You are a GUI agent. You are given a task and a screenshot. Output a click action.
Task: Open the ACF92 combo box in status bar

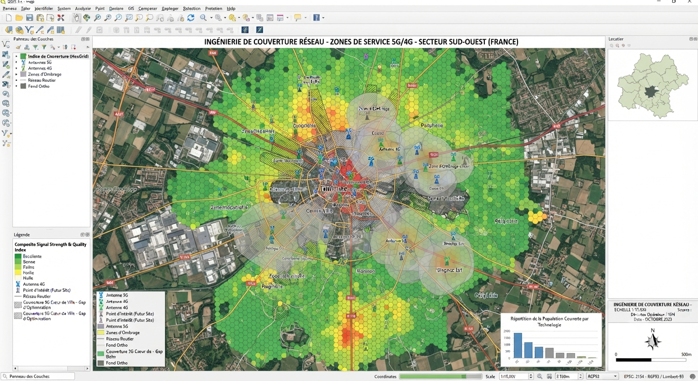click(602, 377)
